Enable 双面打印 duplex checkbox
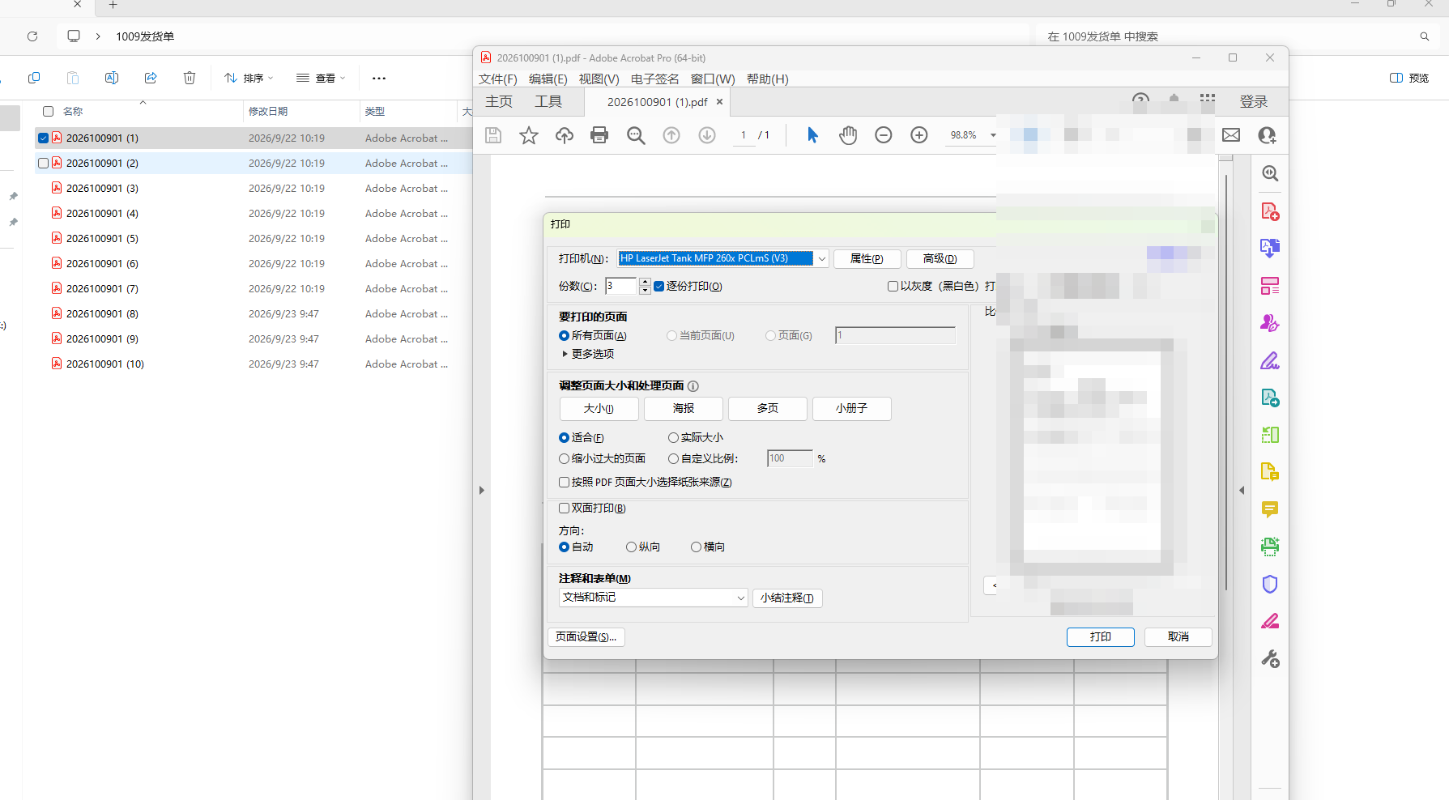 [564, 509]
